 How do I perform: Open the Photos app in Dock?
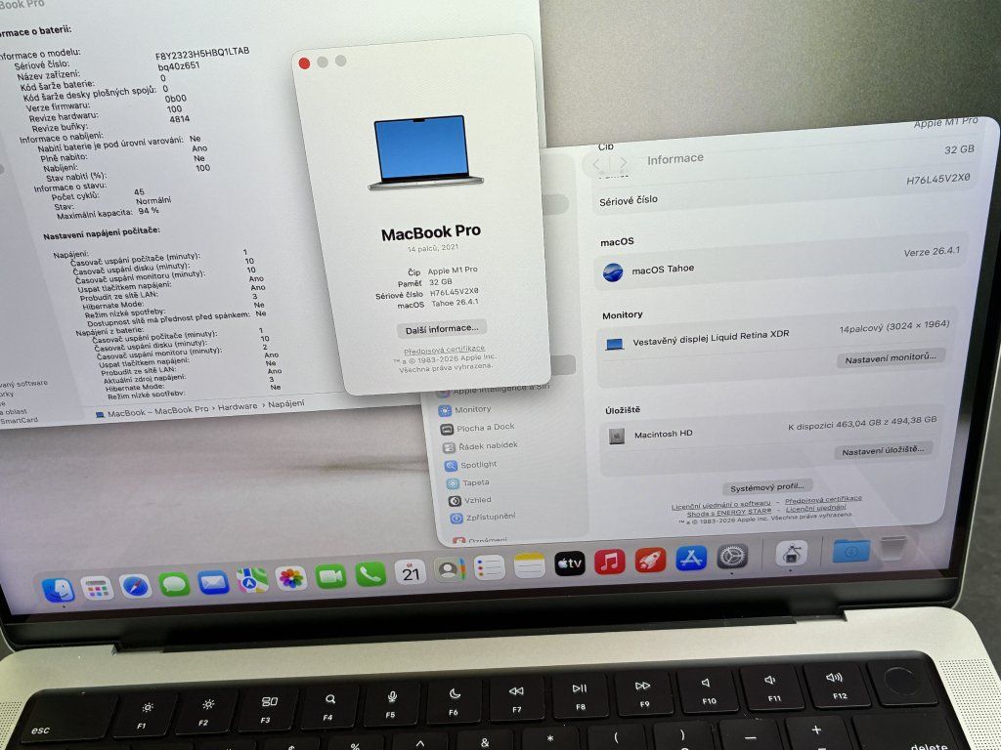291,578
